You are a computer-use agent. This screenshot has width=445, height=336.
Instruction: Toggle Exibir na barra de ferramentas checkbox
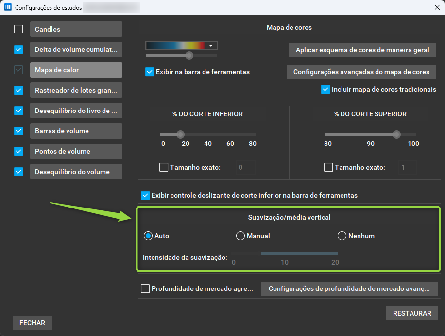coord(150,72)
